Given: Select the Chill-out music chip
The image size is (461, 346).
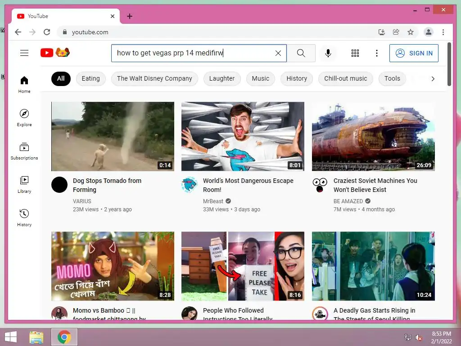Looking at the screenshot, I should click(345, 78).
